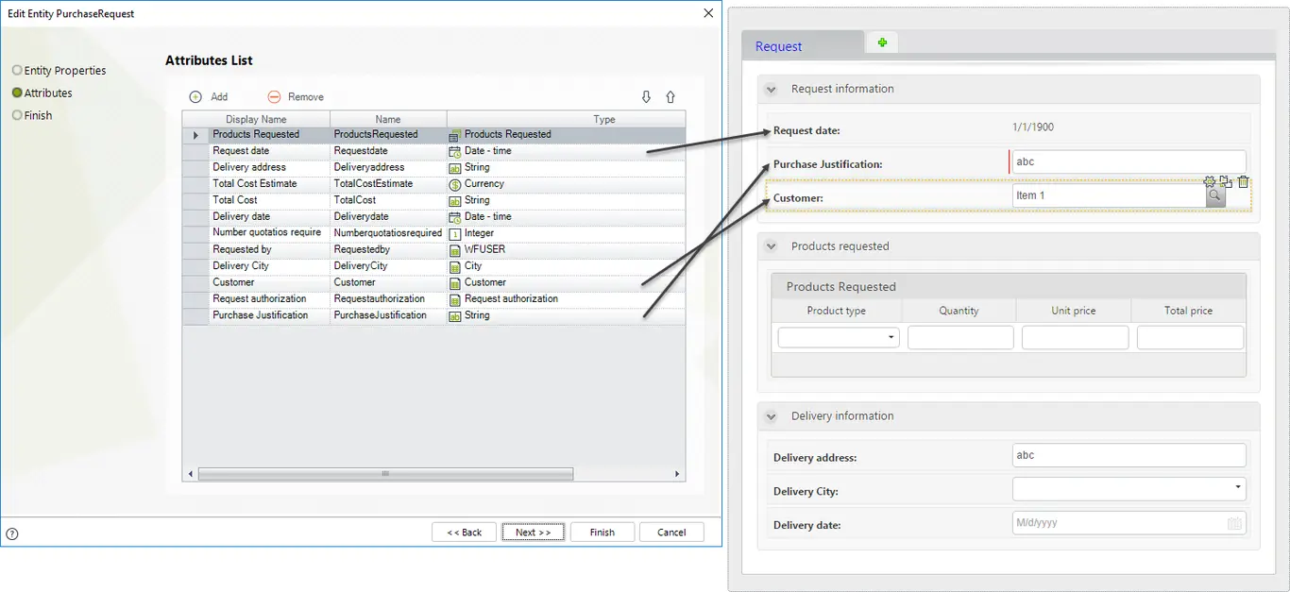The width and height of the screenshot is (1290, 592).
Task: Click the Remove label in Attributes toolbar
Action: (306, 97)
